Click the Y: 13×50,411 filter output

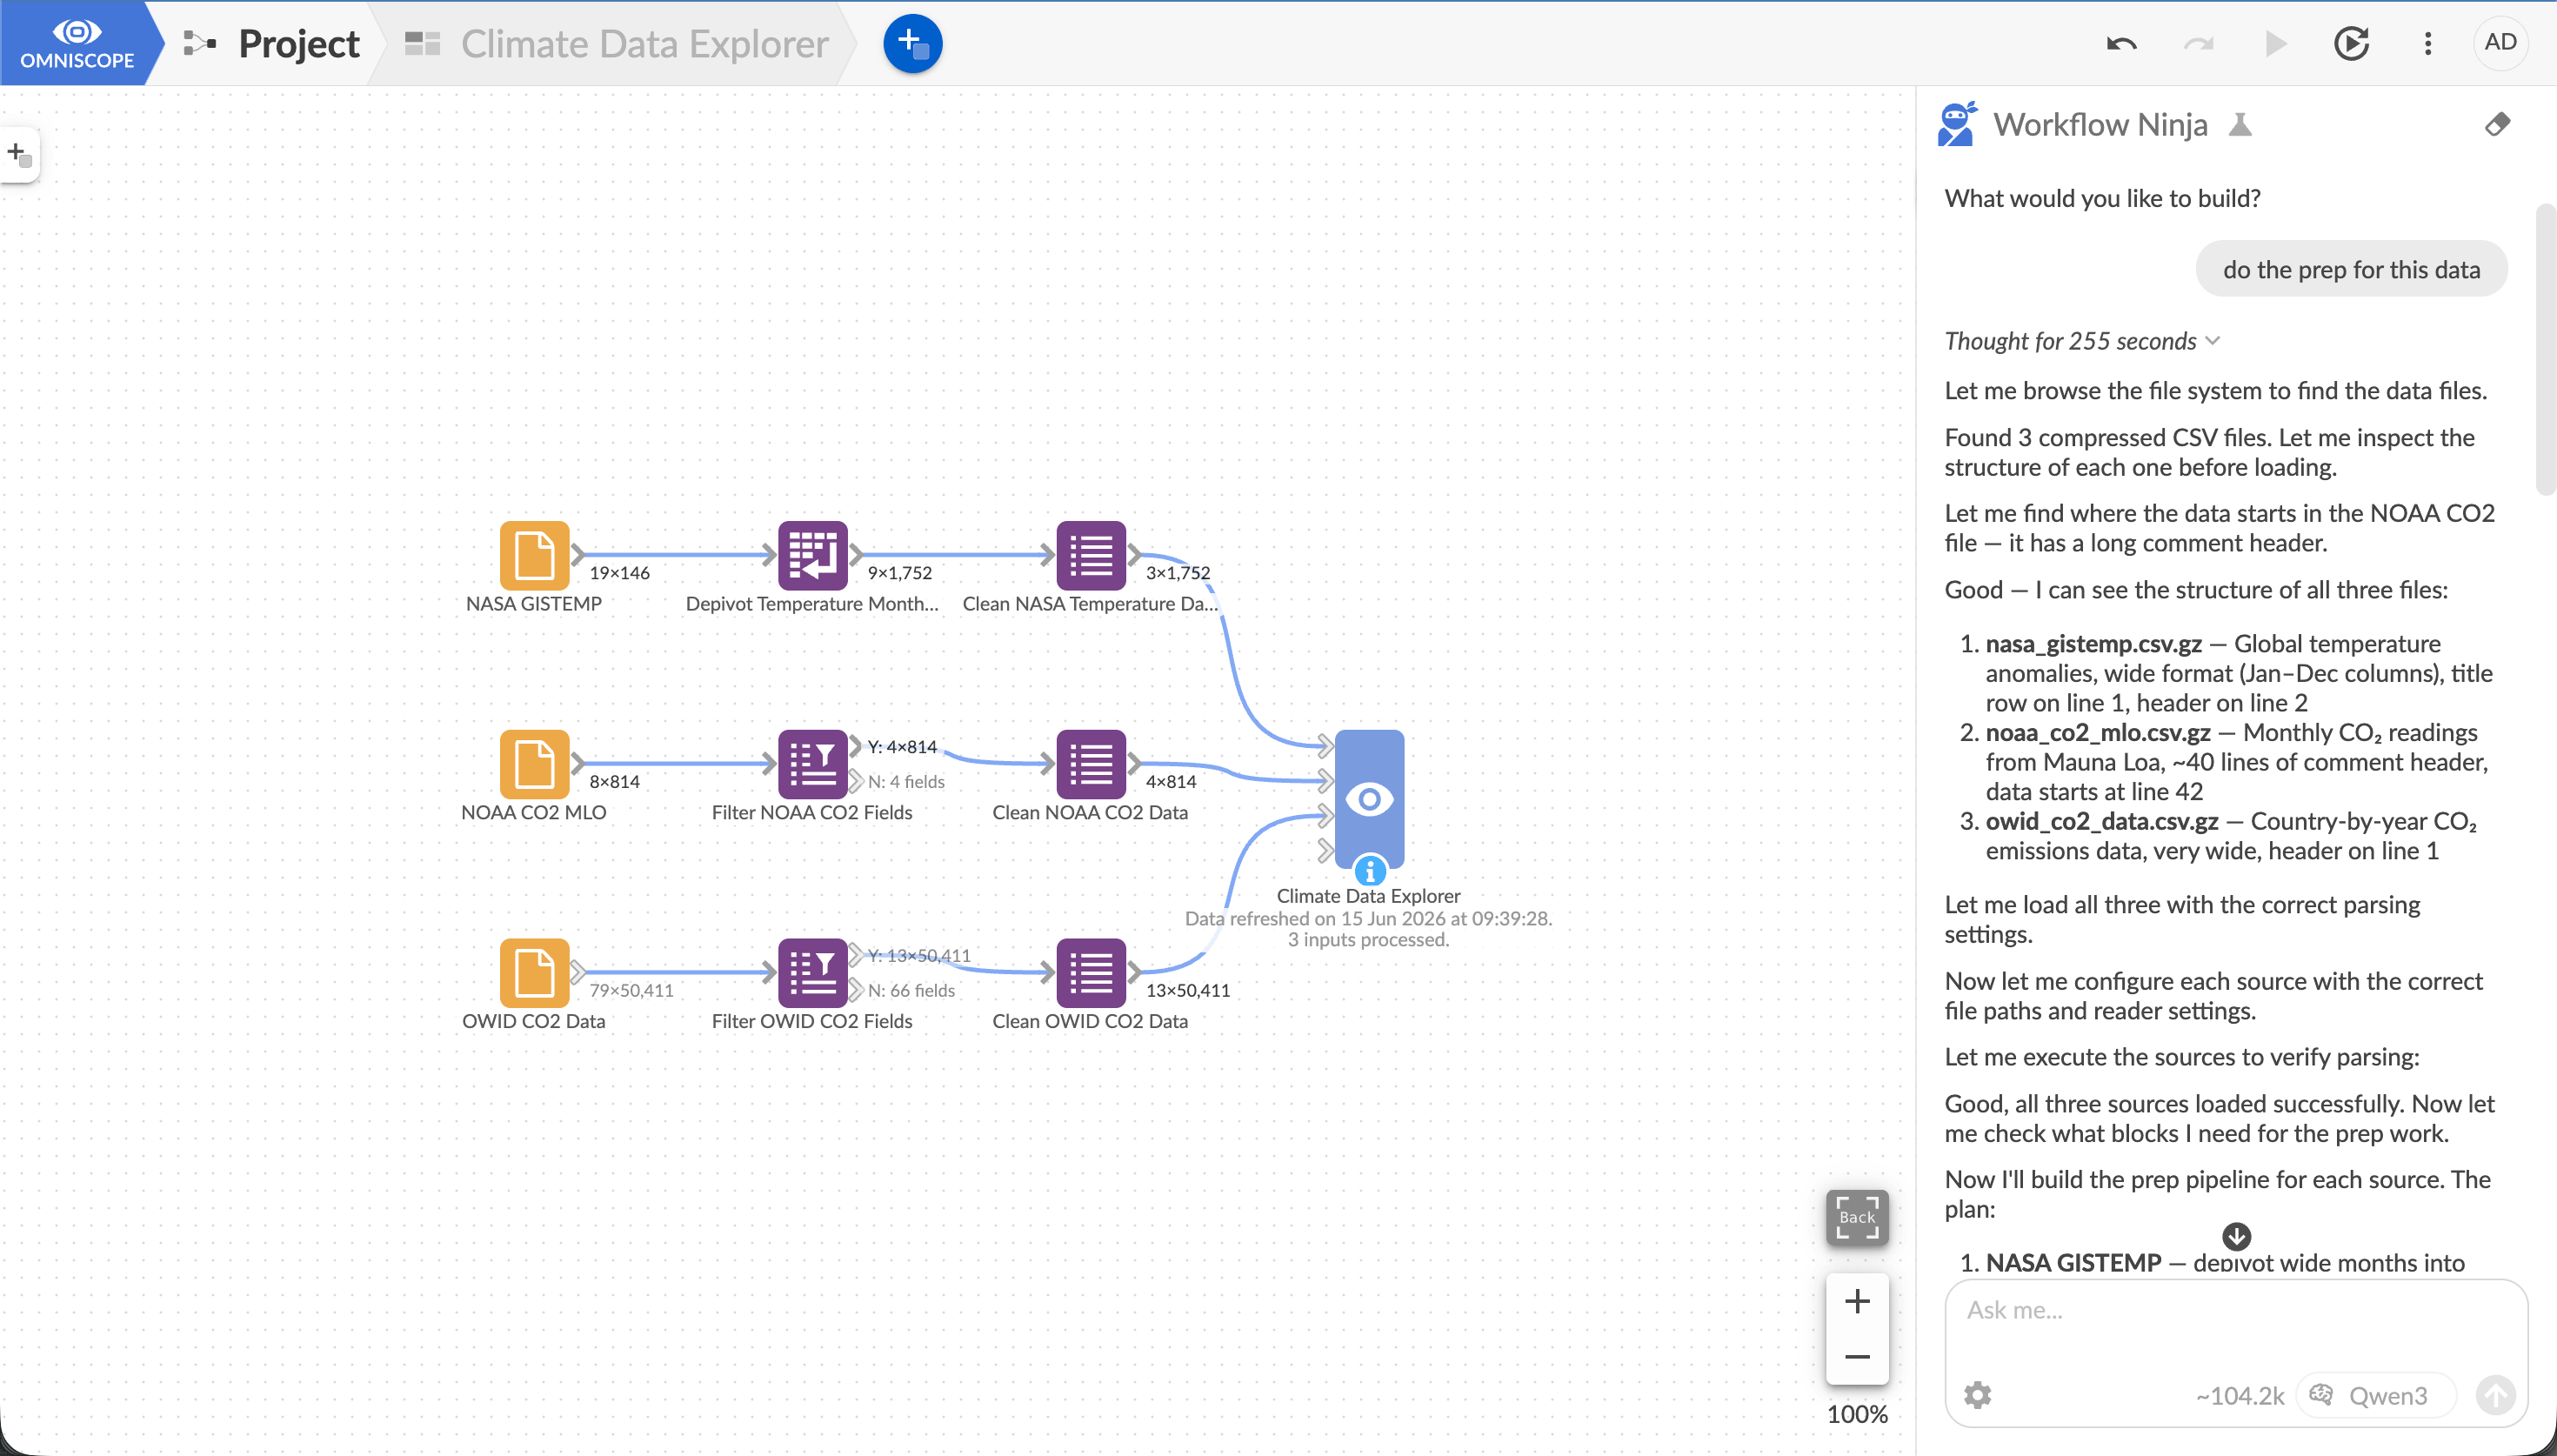918,956
